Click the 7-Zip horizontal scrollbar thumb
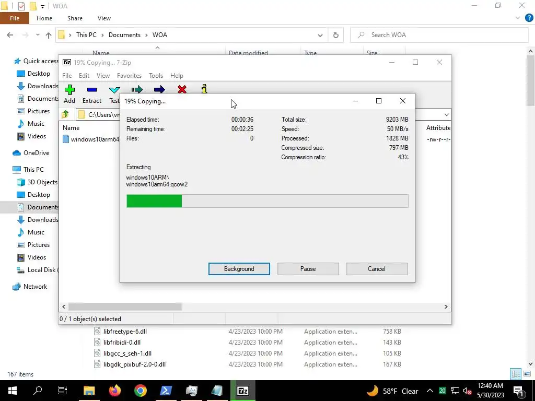 [125, 306]
